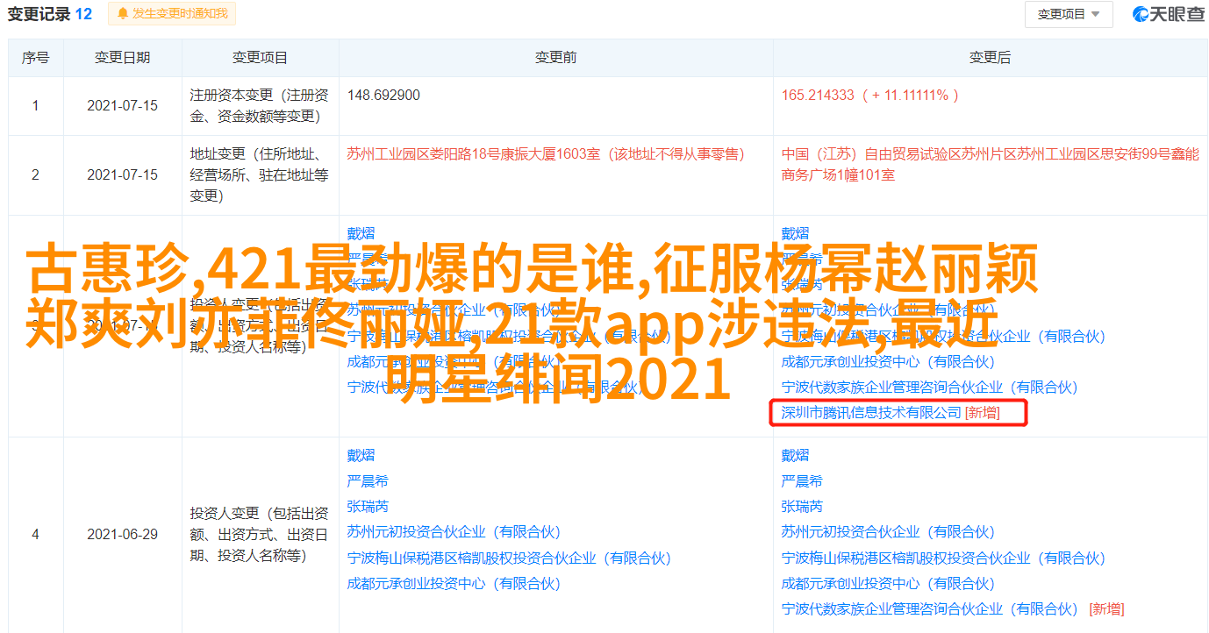Open 苏州元初投资合伙企业 in 变更前, 2021-06-29 row
This screenshot has height=633, width=1209.
click(454, 531)
